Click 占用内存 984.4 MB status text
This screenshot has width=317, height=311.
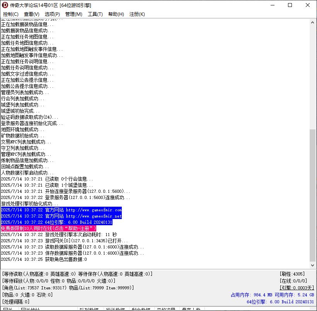[252, 295]
